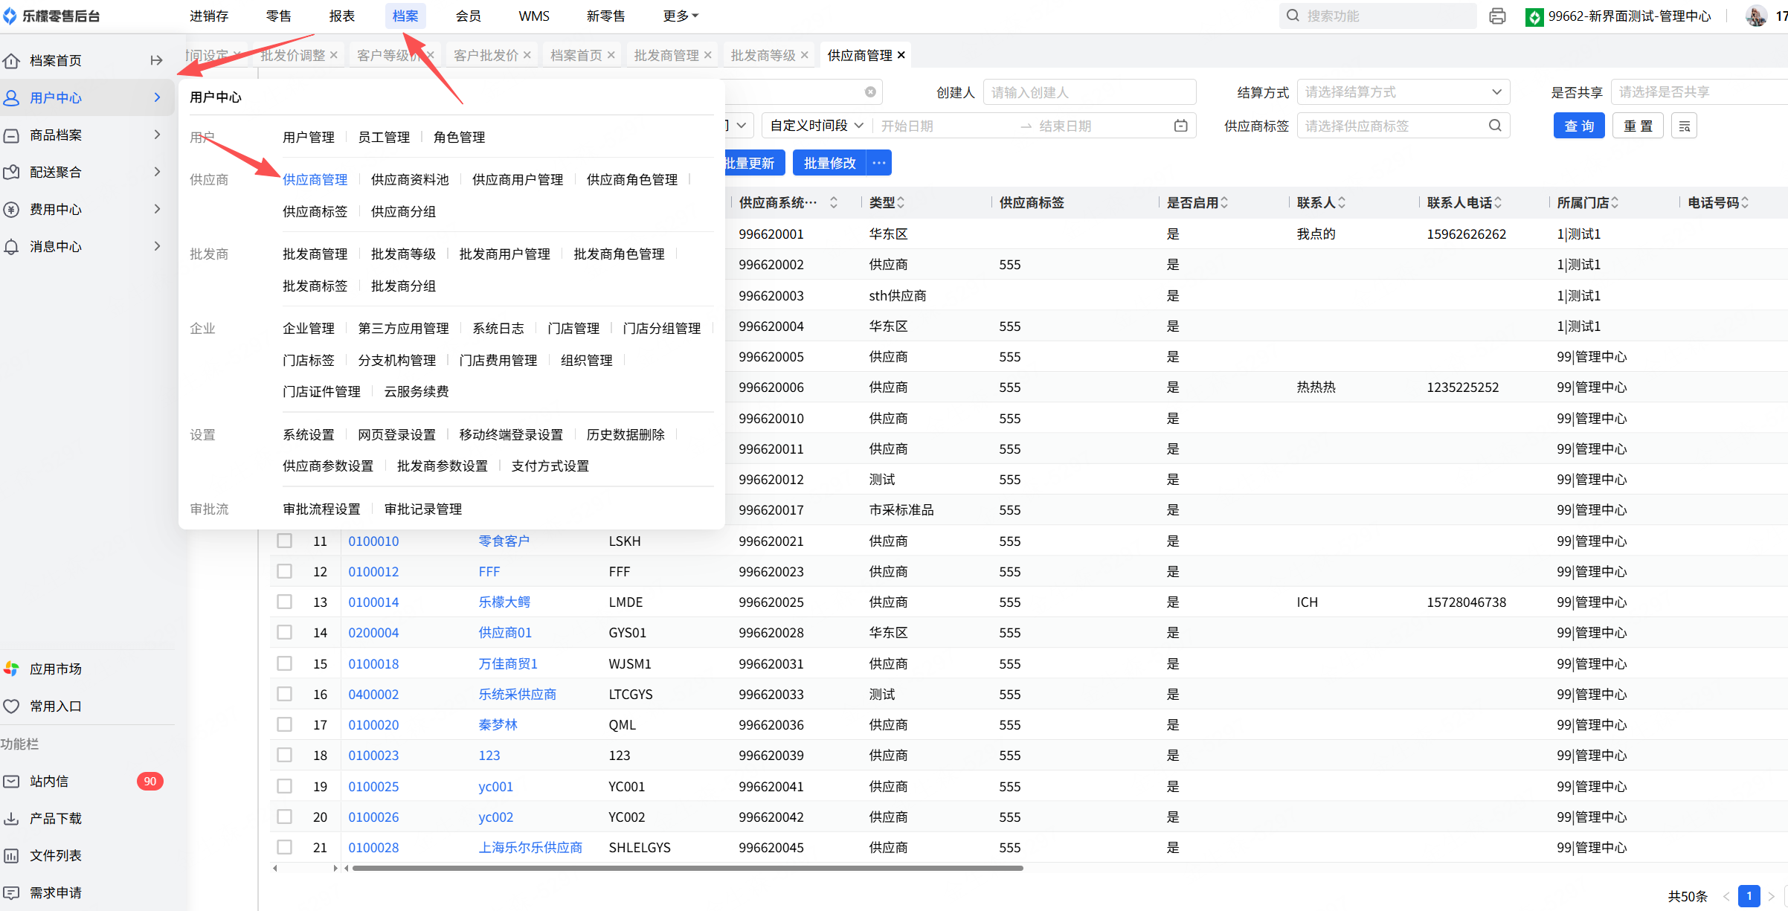Click the 产品下载 download icon
Viewport: 1788px width, 911px height.
click(12, 819)
